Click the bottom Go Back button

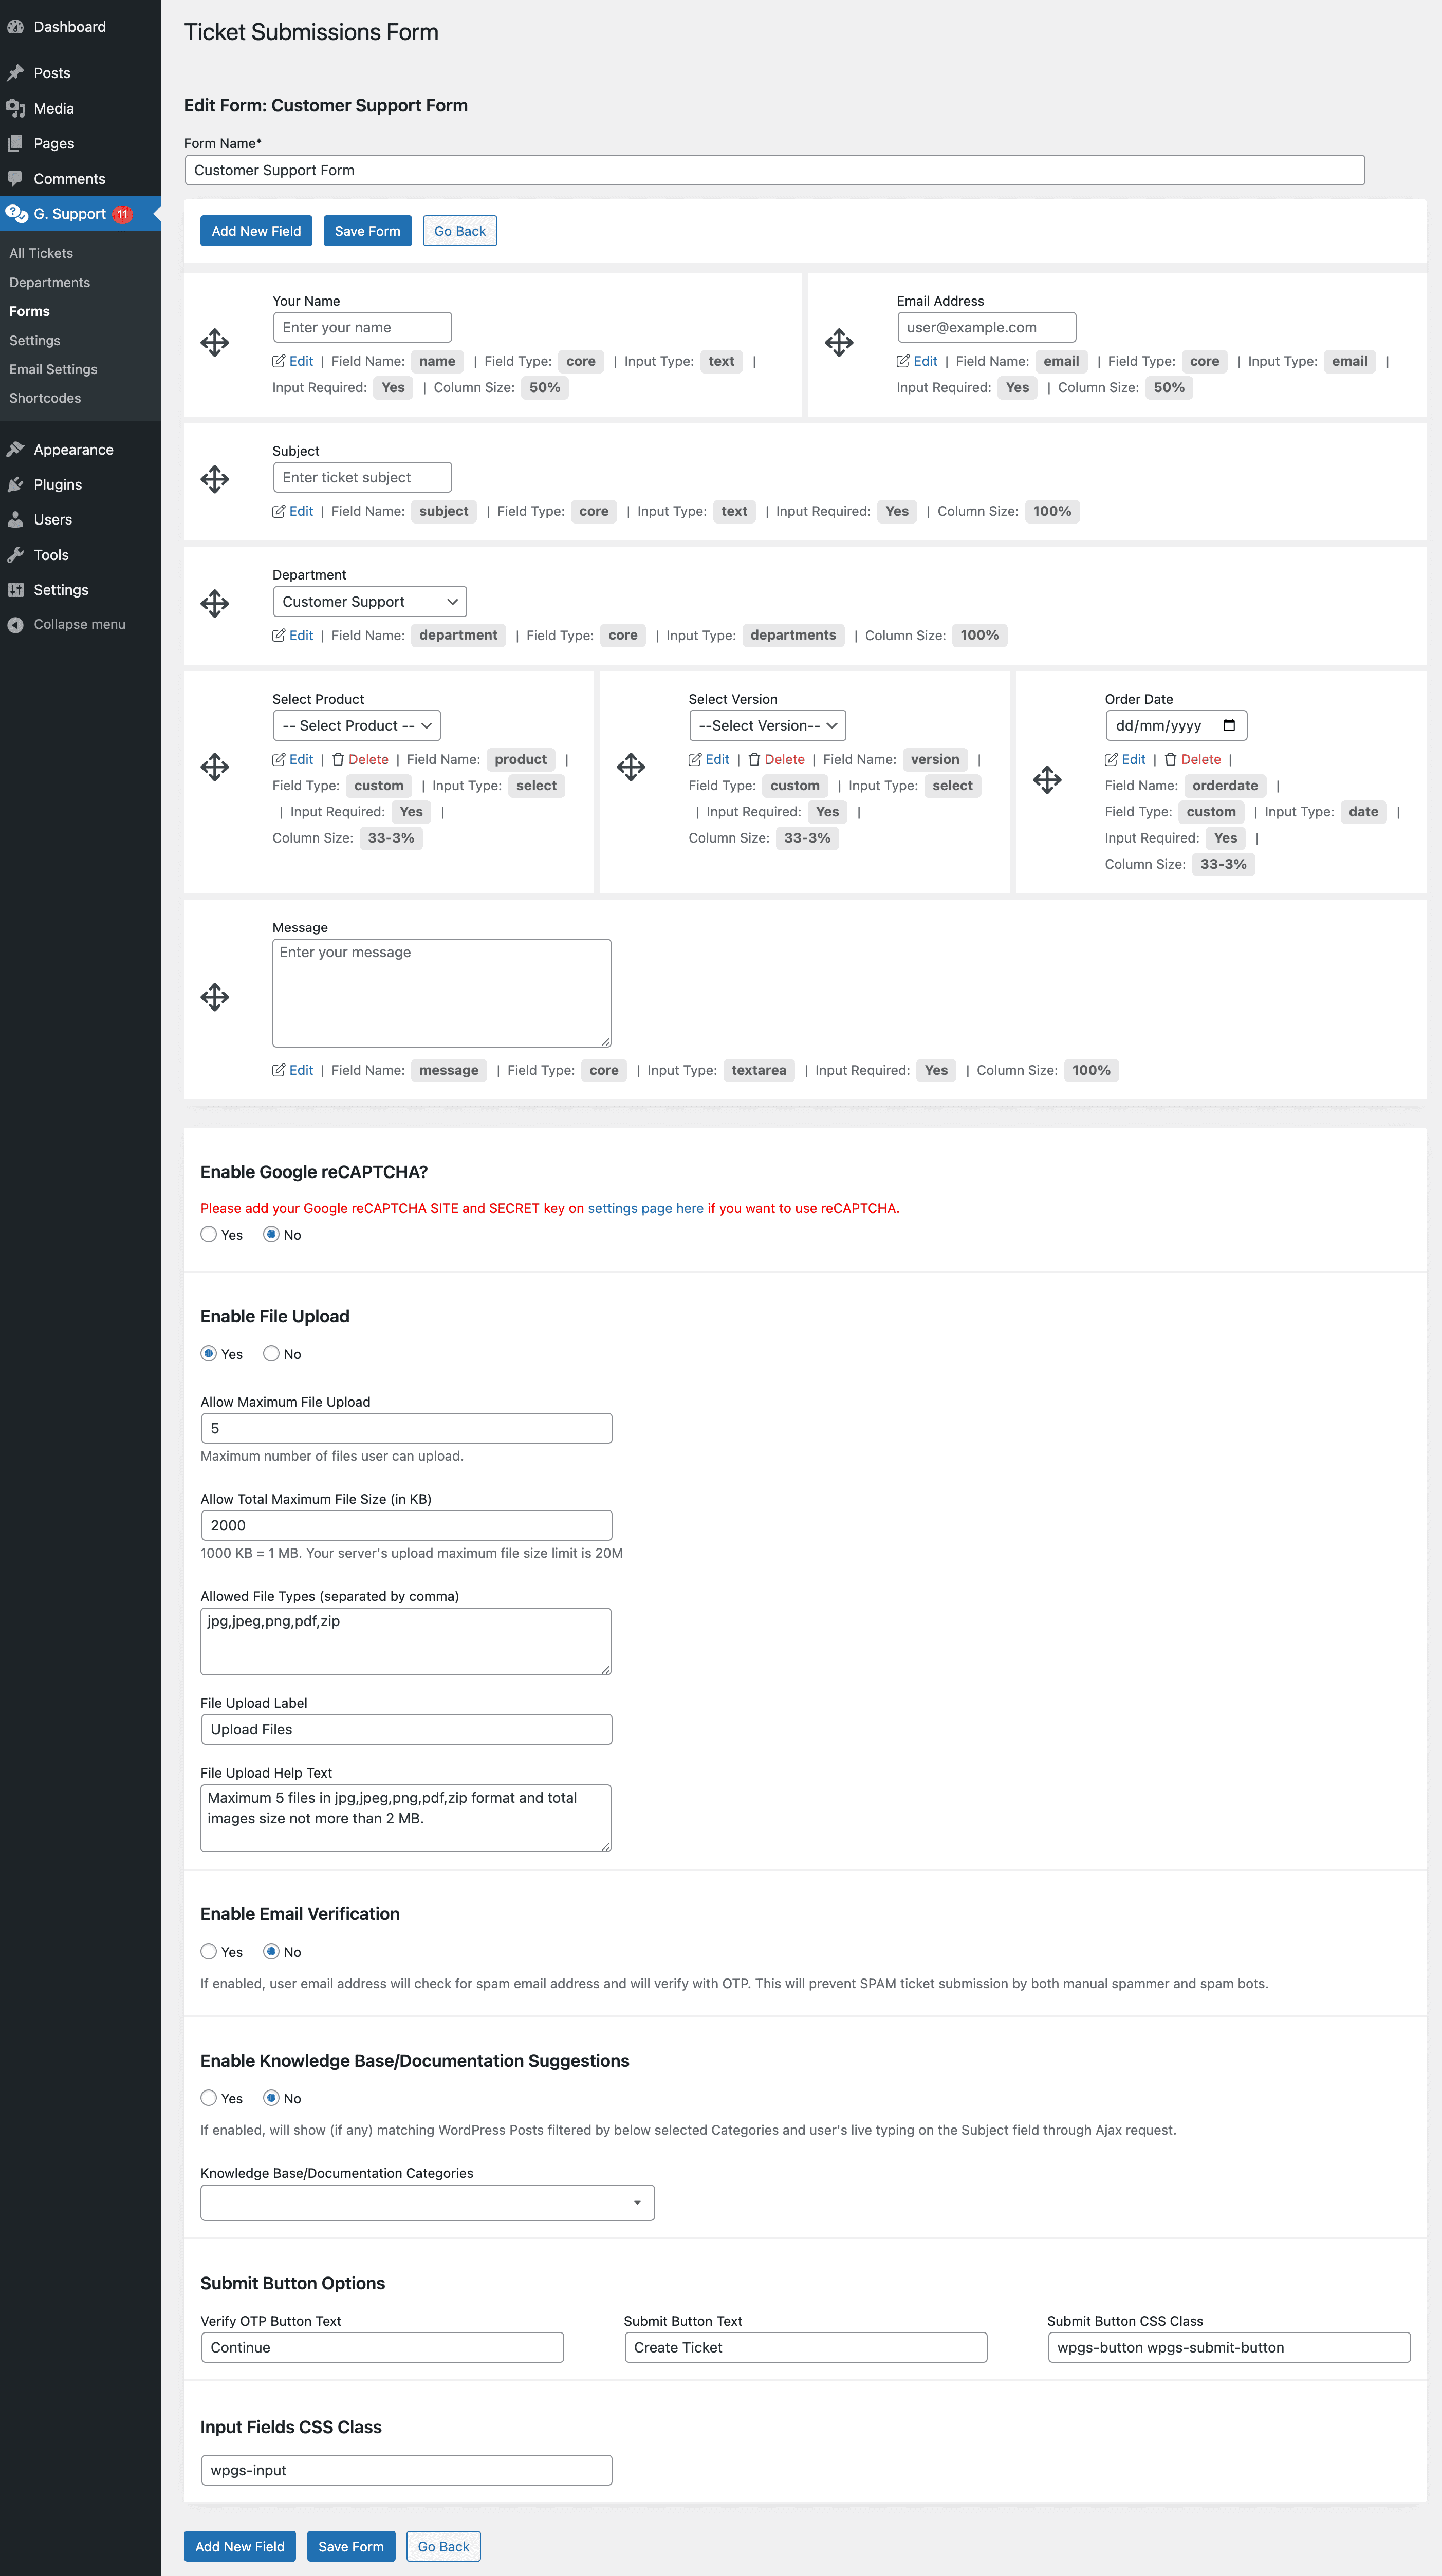point(443,2546)
